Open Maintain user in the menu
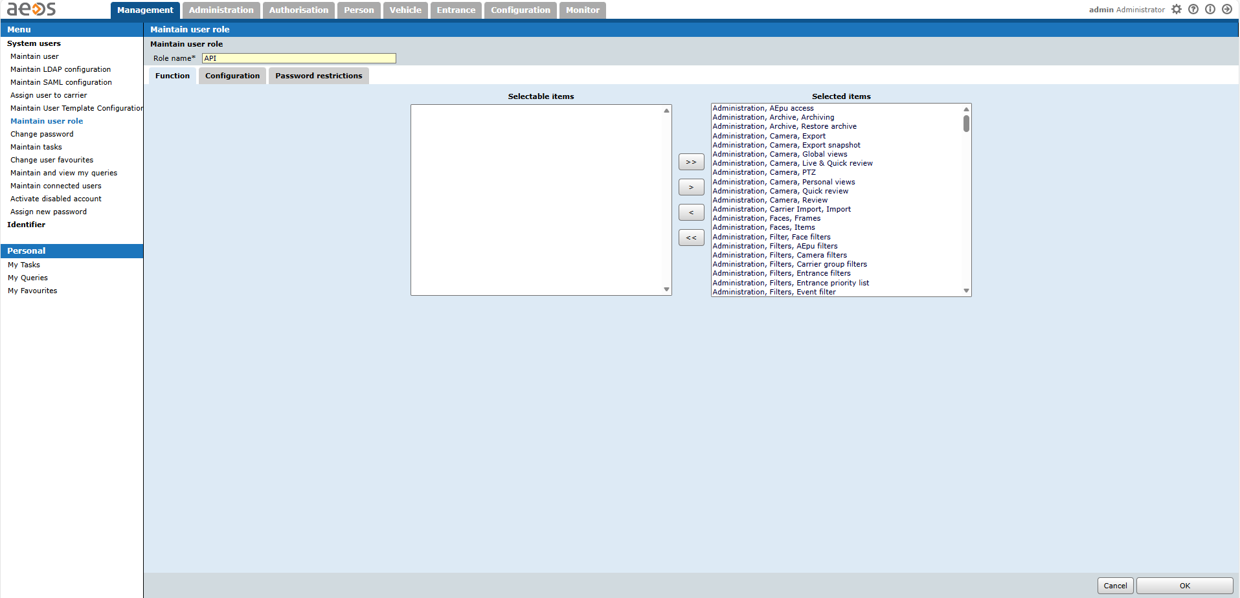 [34, 56]
